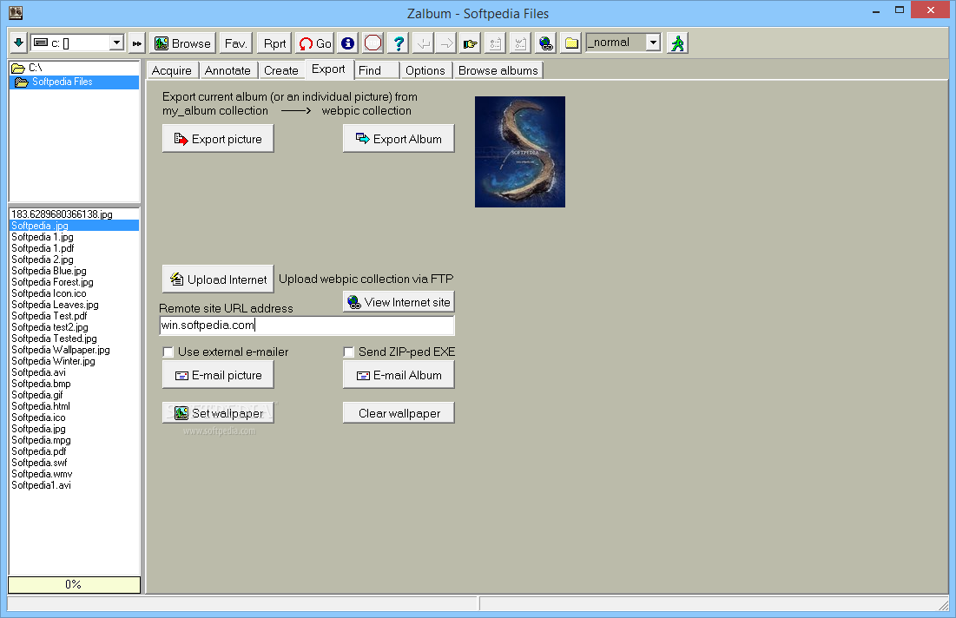Open help via question mark icon
The image size is (956, 618).
coord(399,43)
